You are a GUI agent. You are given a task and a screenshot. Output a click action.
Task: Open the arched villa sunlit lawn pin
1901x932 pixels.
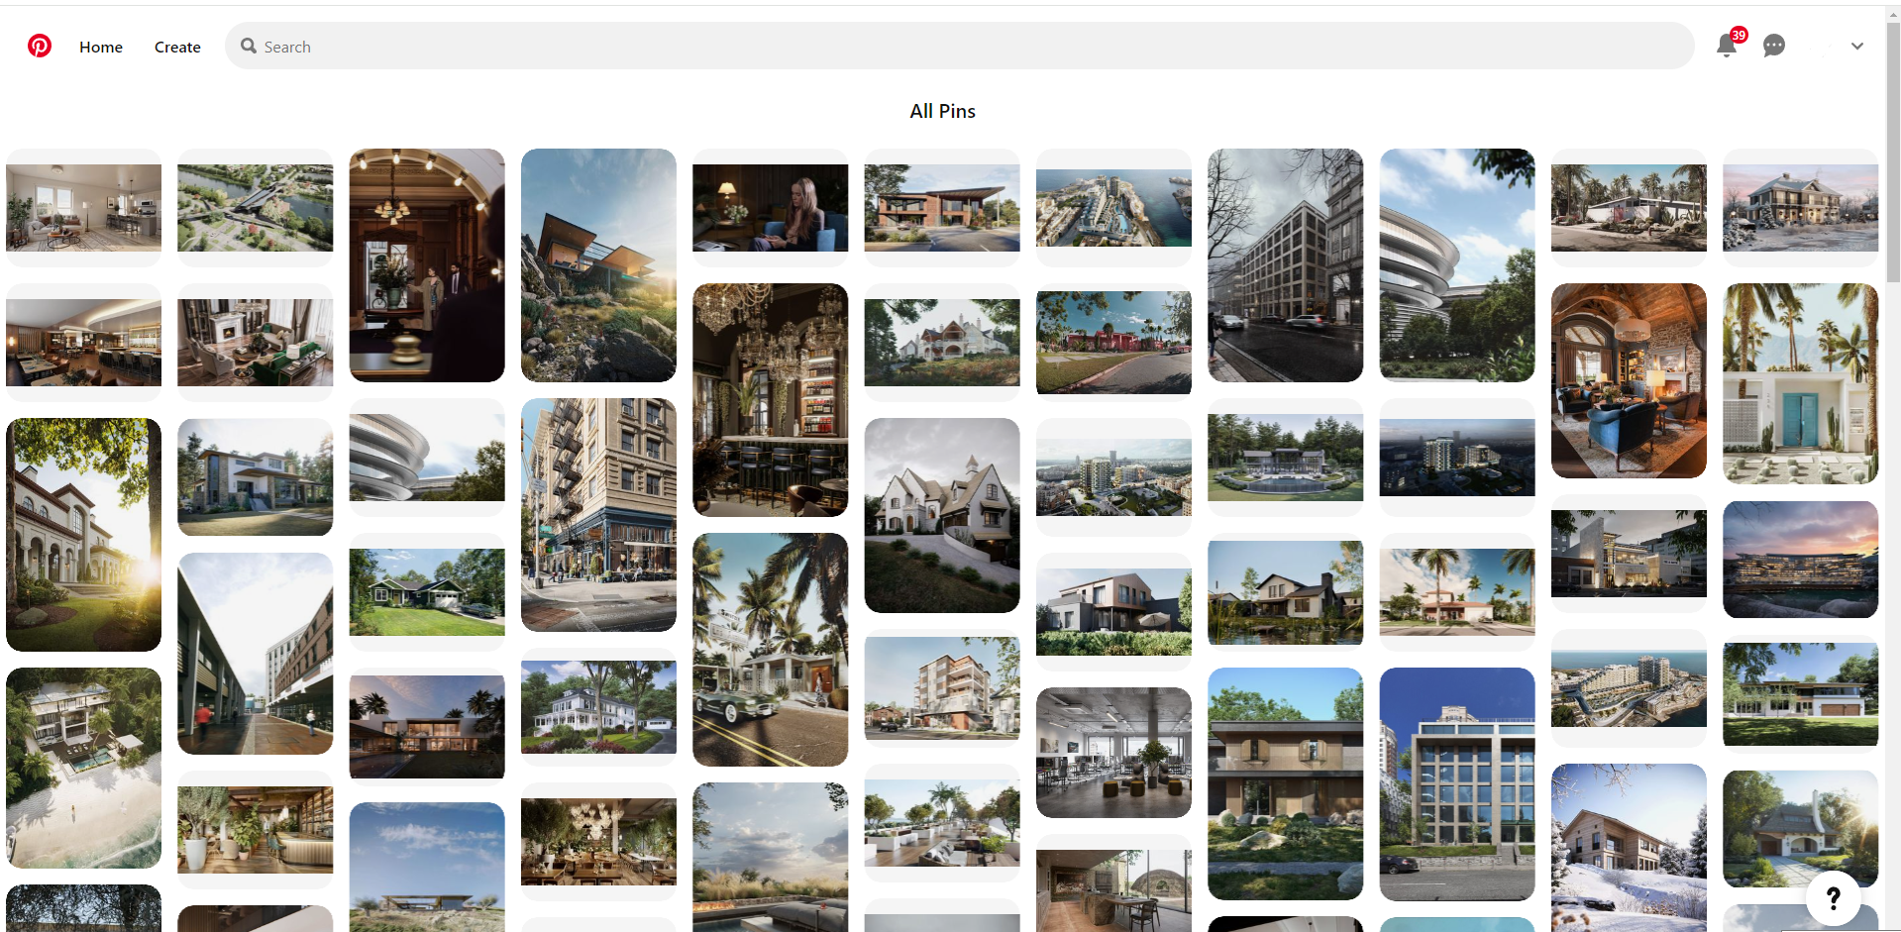coord(83,535)
